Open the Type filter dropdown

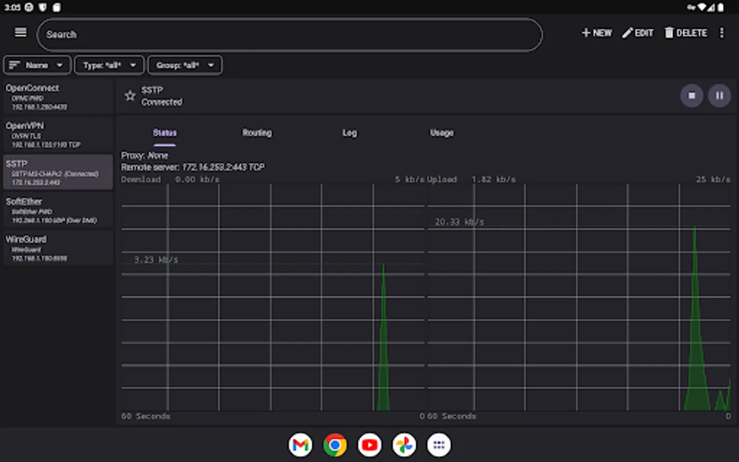pyautogui.click(x=109, y=65)
